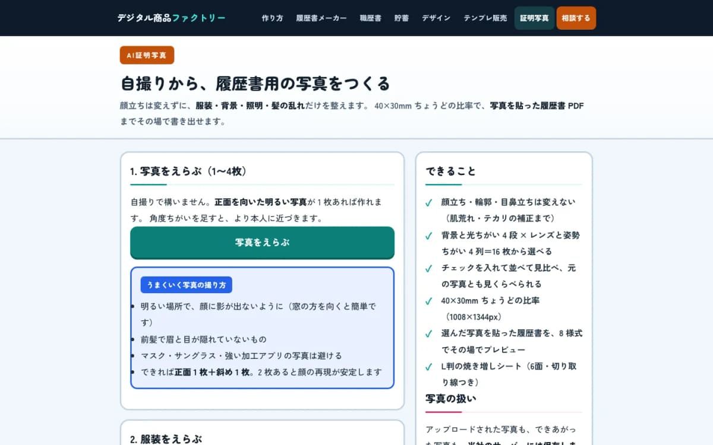The image size is (713, 445).
Task: Click the 2. 服装をえらぶ heading
Action: pyautogui.click(x=166, y=439)
